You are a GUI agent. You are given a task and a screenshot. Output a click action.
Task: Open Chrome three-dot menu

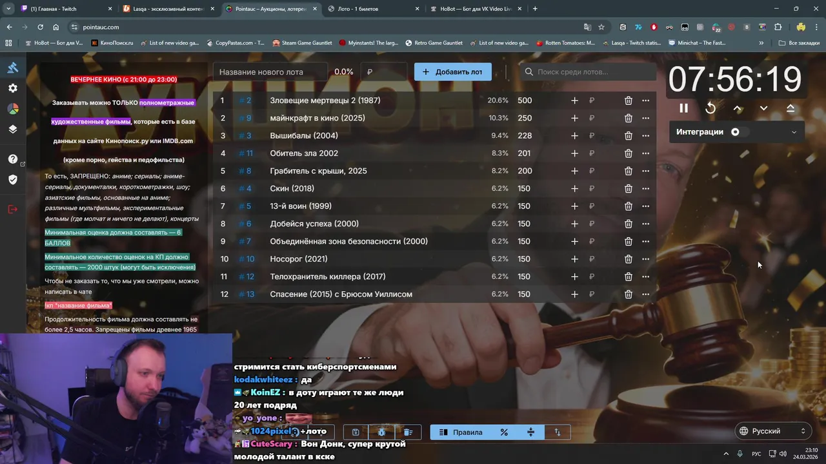(x=817, y=27)
